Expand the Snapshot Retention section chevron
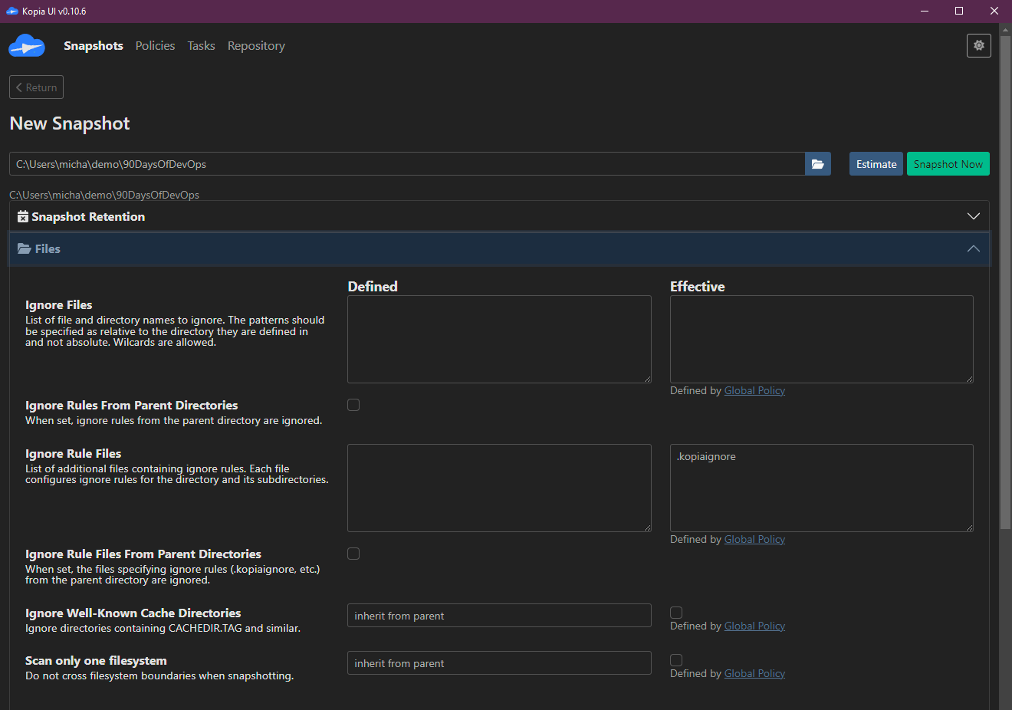The width and height of the screenshot is (1012, 710). point(973,216)
